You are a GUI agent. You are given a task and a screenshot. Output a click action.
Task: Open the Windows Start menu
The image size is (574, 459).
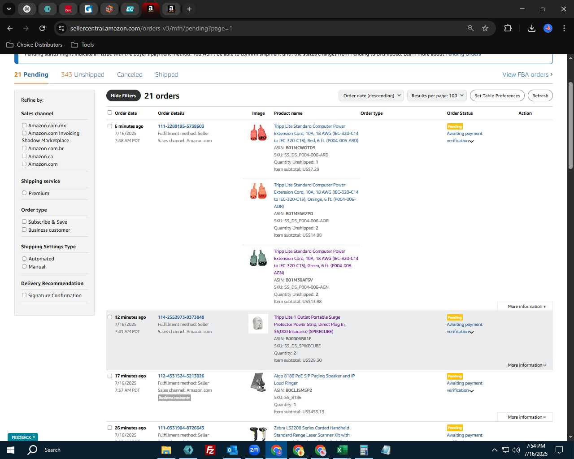tap(11, 450)
